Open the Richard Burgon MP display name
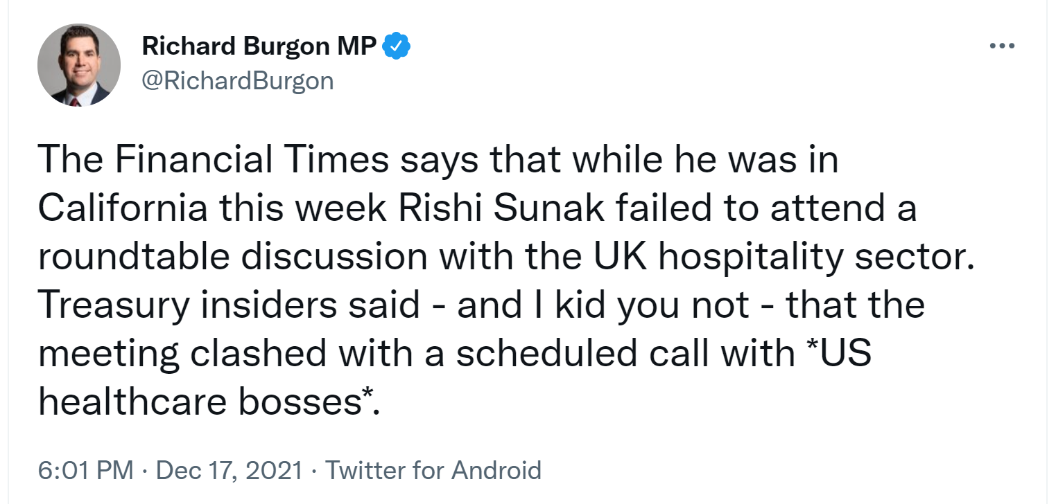This screenshot has width=1056, height=504. click(x=259, y=46)
